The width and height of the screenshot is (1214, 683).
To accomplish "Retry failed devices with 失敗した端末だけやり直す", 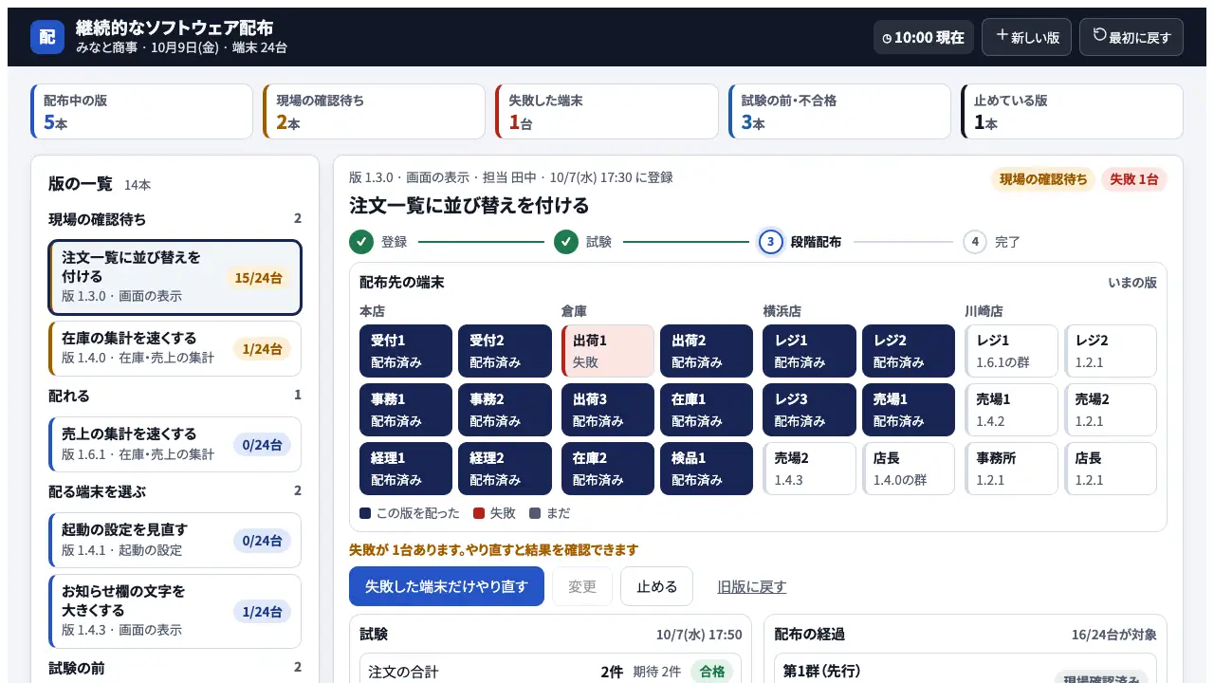I will pyautogui.click(x=447, y=586).
